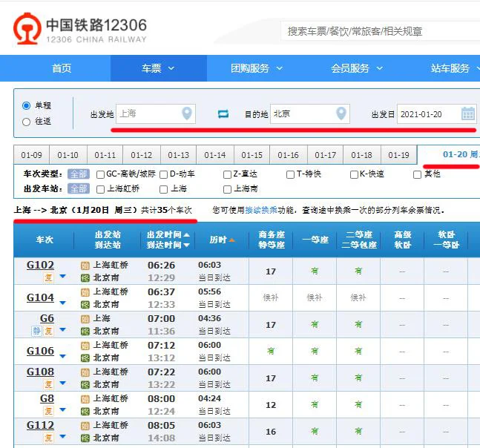This screenshot has height=448, width=480.
Task: Click the 复 badge under G6
Action: (x=48, y=331)
